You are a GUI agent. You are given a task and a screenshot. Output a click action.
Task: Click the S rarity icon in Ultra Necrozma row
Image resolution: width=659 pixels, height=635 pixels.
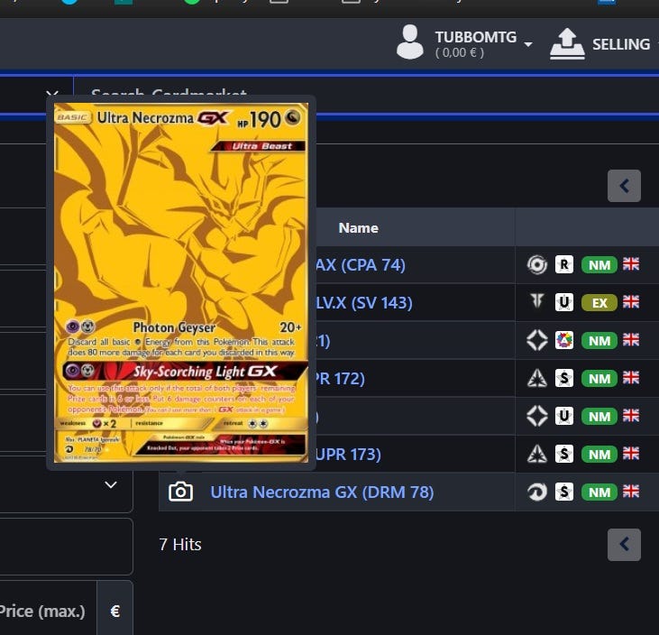564,492
